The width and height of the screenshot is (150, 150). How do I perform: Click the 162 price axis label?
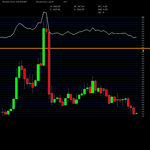click(x=143, y=114)
